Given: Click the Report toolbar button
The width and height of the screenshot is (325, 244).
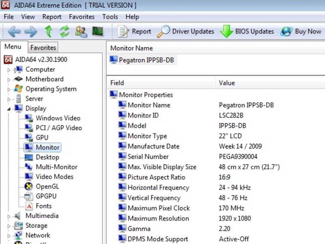Looking at the screenshot, I should pyautogui.click(x=134, y=32).
